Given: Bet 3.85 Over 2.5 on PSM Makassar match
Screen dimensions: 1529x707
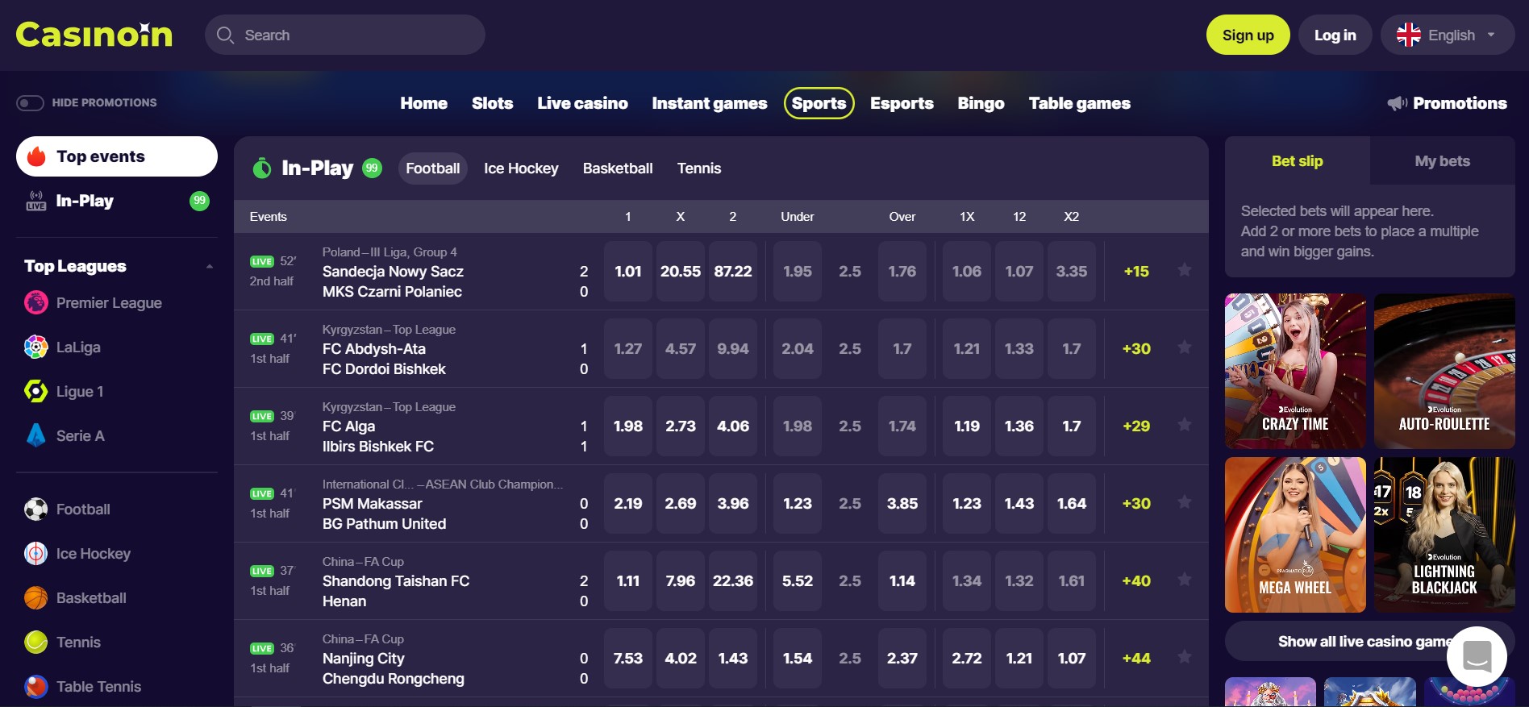Looking at the screenshot, I should 902,504.
